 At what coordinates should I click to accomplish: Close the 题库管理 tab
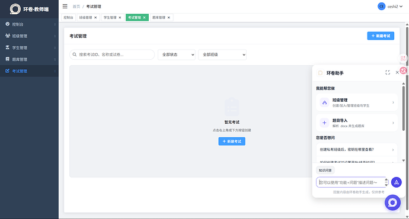(169, 17)
